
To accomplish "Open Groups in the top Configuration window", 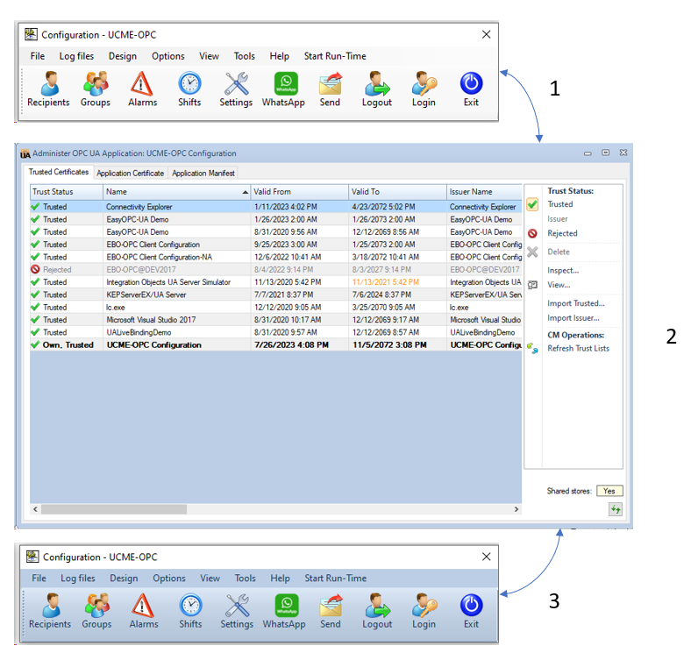I will [96, 89].
